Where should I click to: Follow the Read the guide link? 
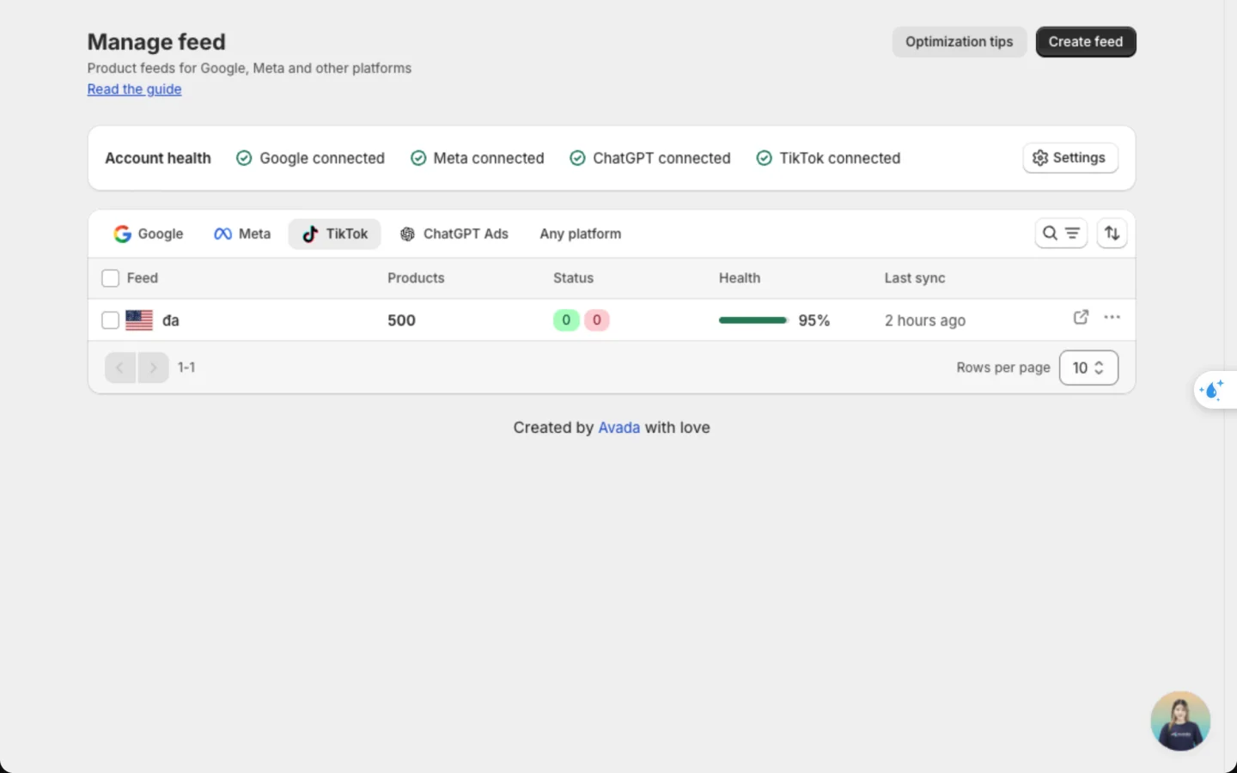tap(134, 89)
